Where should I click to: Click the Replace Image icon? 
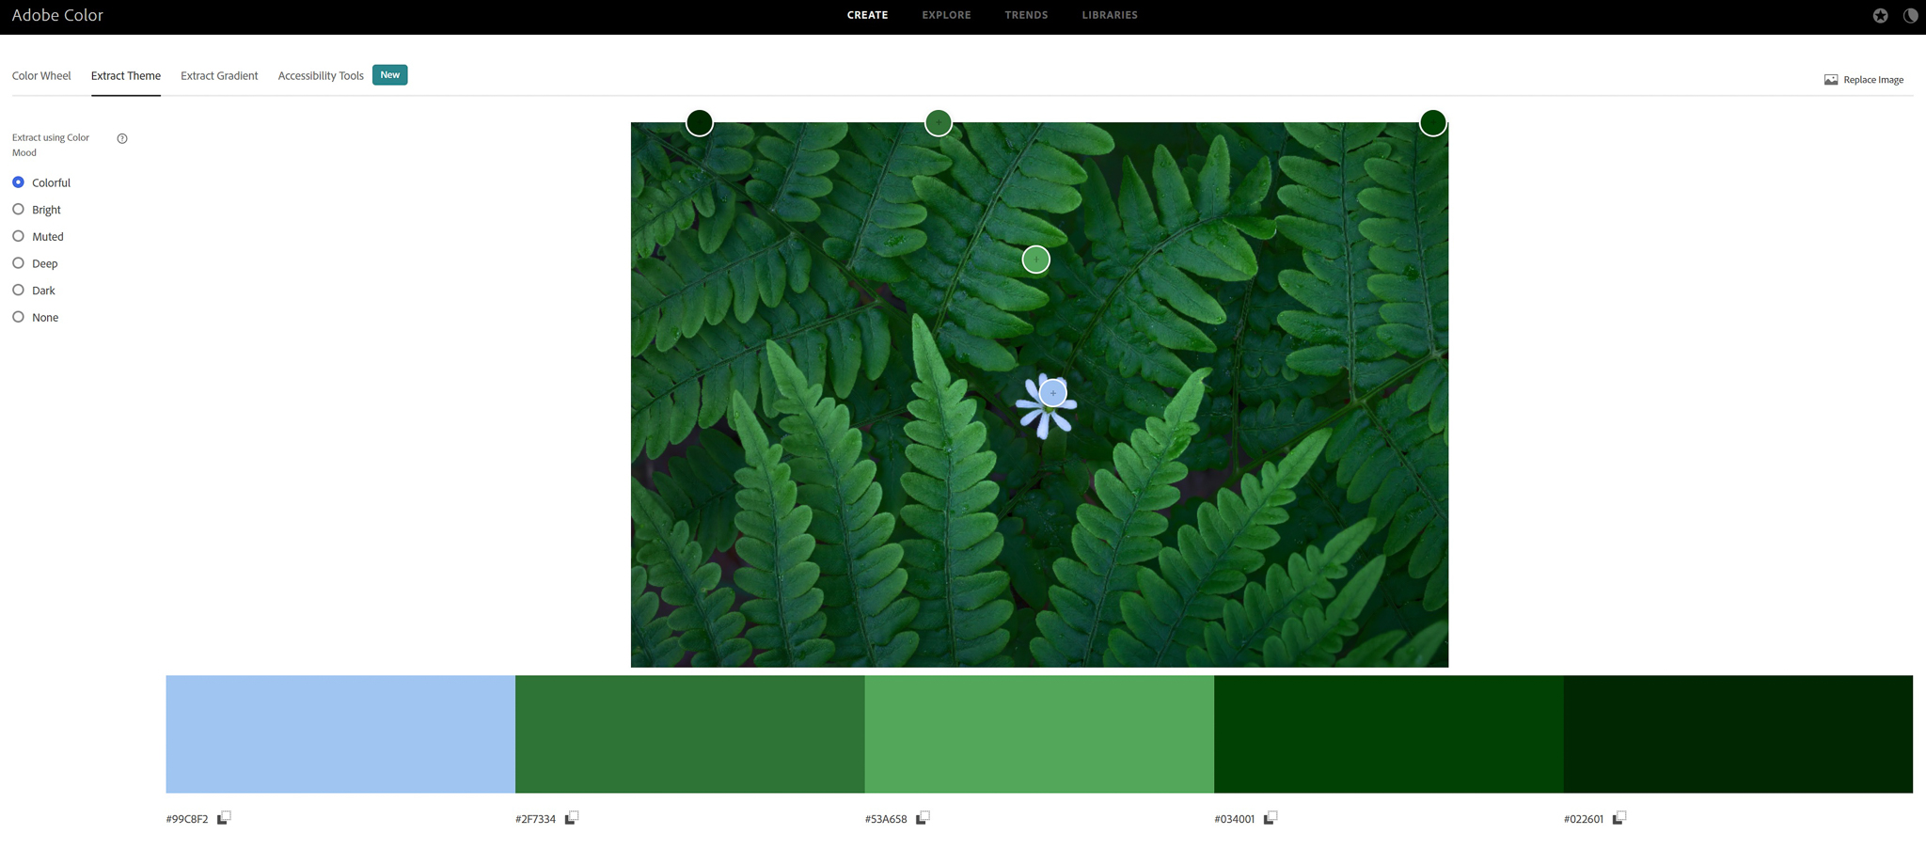pos(1831,80)
